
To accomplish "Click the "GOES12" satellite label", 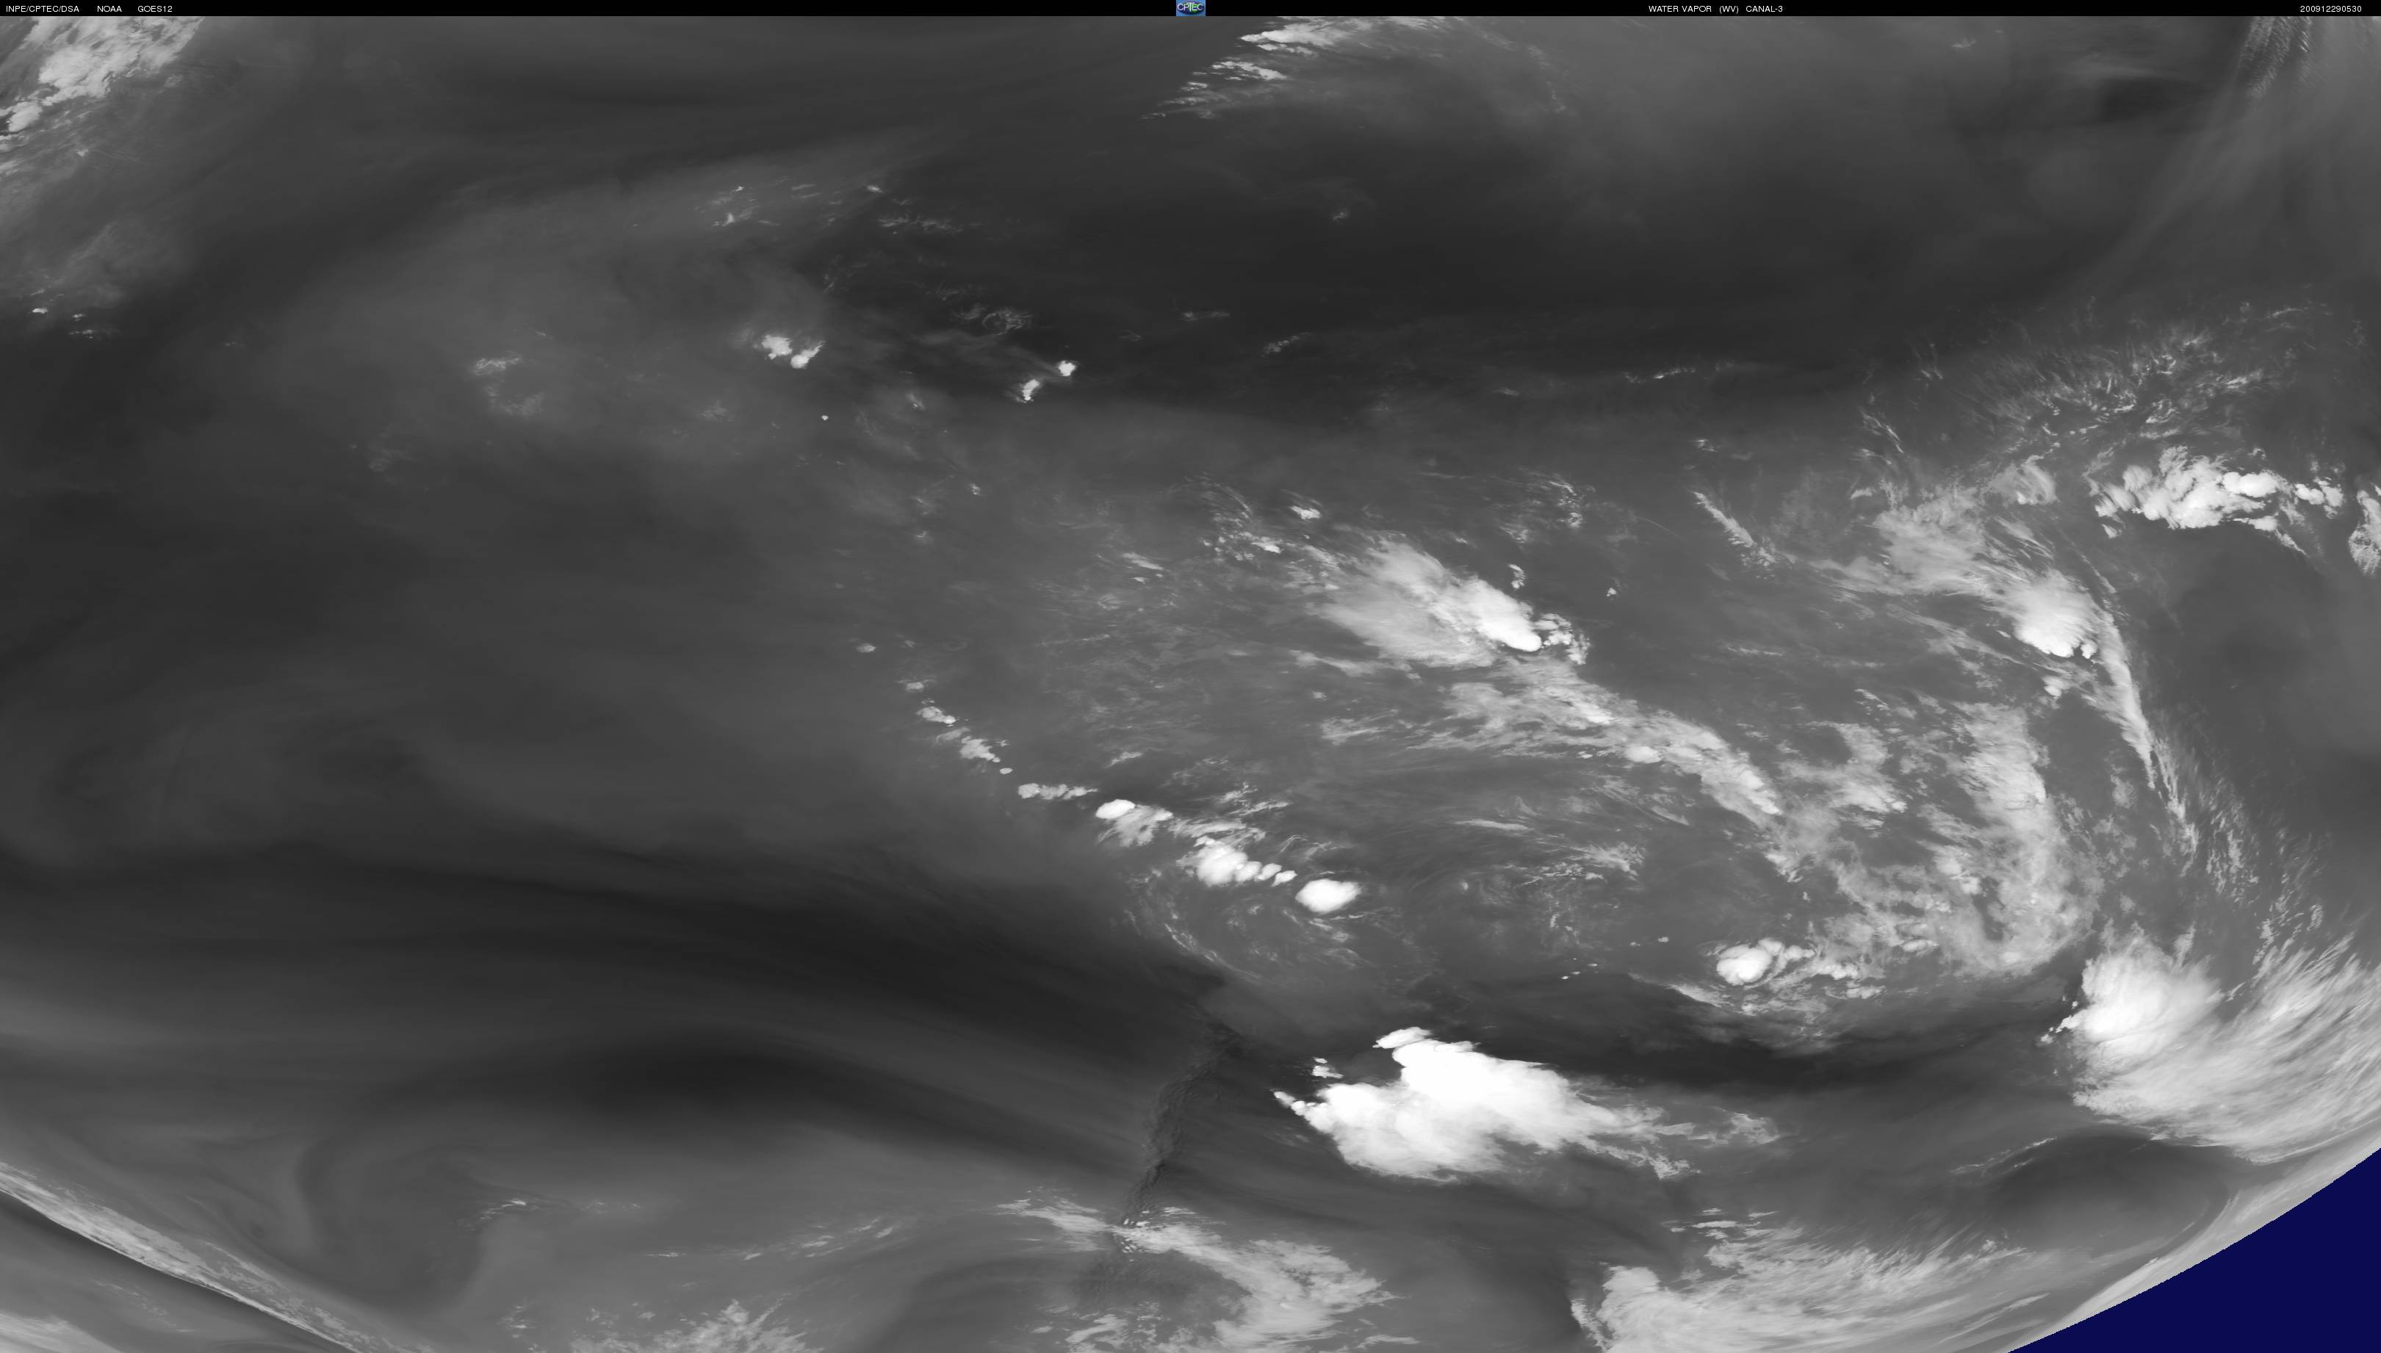I will click(x=155, y=10).
